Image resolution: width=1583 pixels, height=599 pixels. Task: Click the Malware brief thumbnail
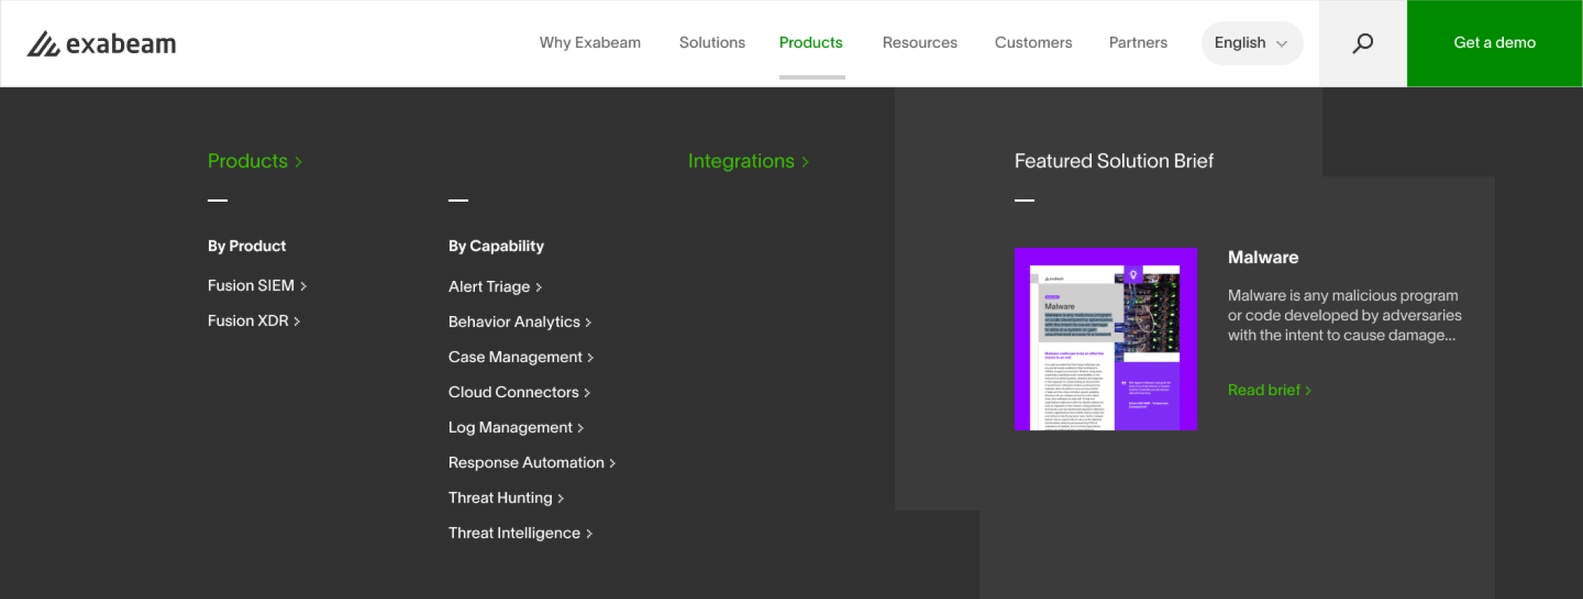1106,339
